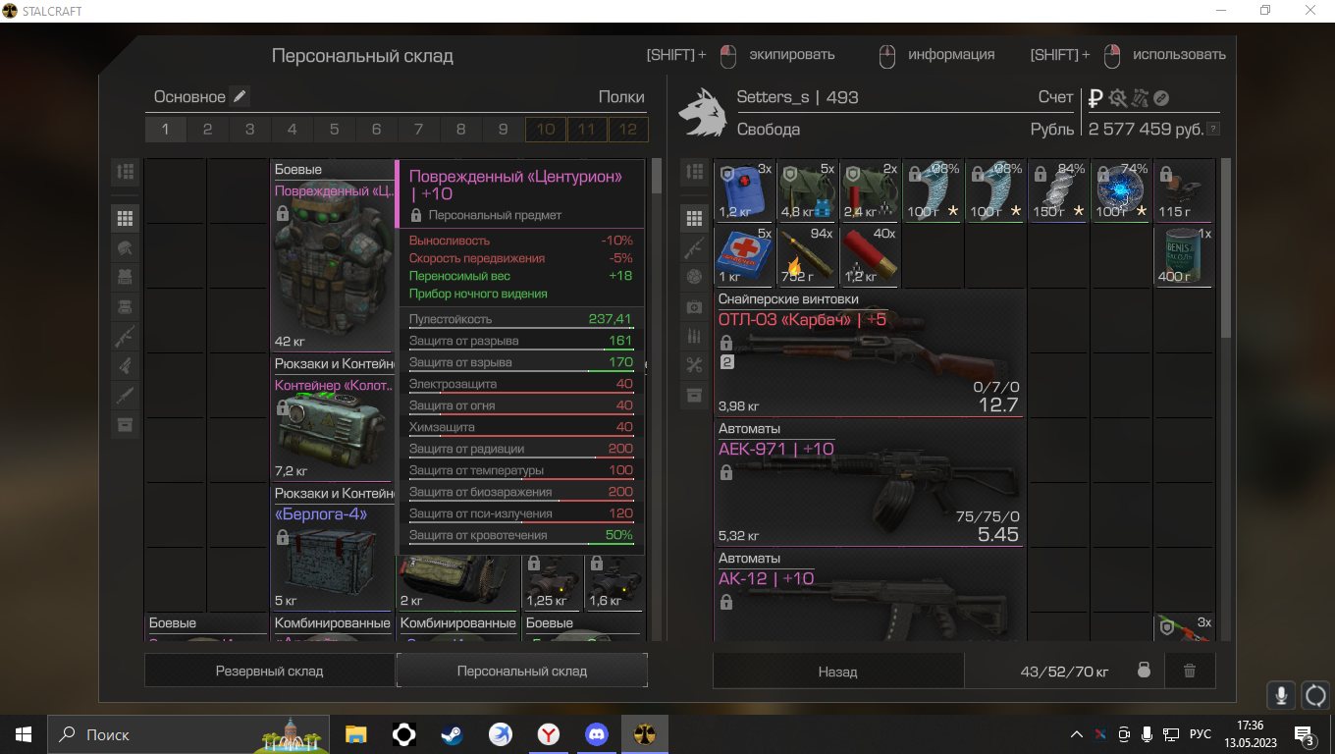Filter storage by archive box icon
1335x754 pixels.
(125, 424)
